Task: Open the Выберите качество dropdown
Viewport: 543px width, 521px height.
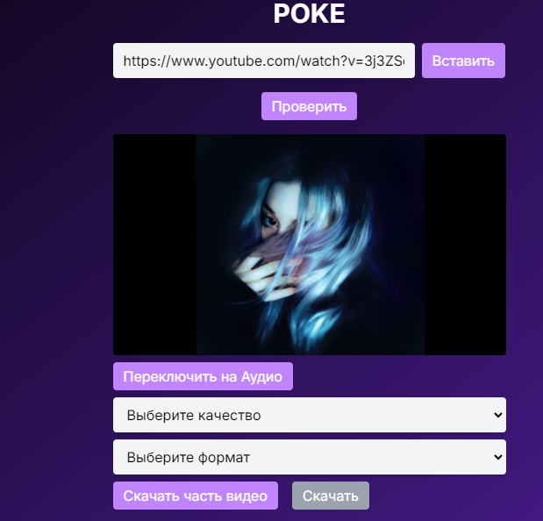Action: point(310,415)
